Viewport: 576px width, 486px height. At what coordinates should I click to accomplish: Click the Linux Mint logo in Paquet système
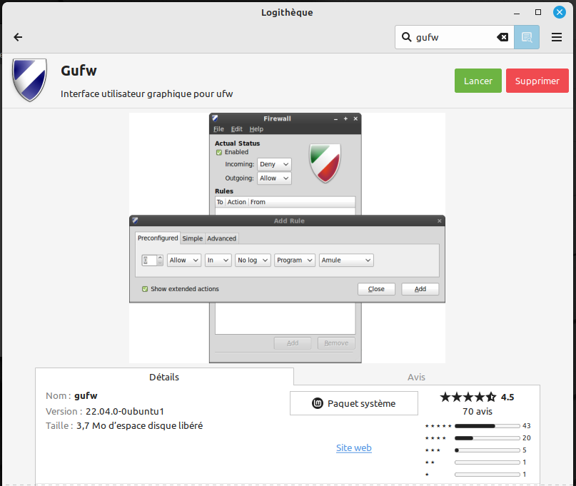click(318, 403)
